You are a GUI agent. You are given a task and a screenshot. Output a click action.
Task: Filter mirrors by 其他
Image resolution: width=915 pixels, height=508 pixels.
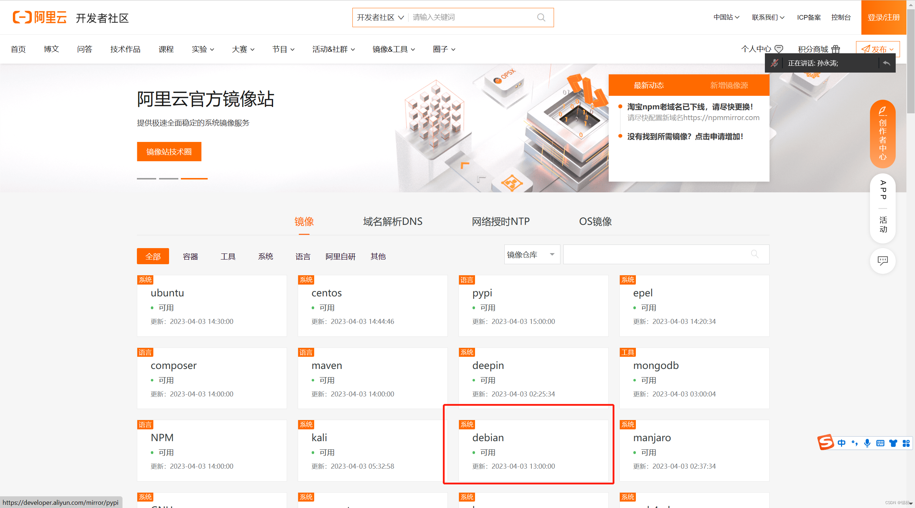click(x=378, y=256)
